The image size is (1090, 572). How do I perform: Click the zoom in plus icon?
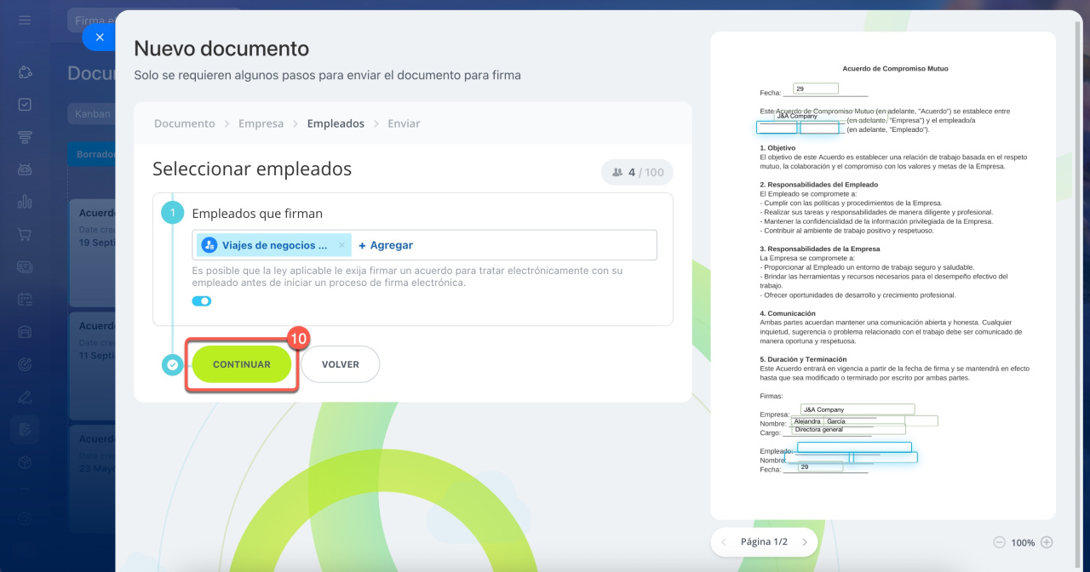1047,542
